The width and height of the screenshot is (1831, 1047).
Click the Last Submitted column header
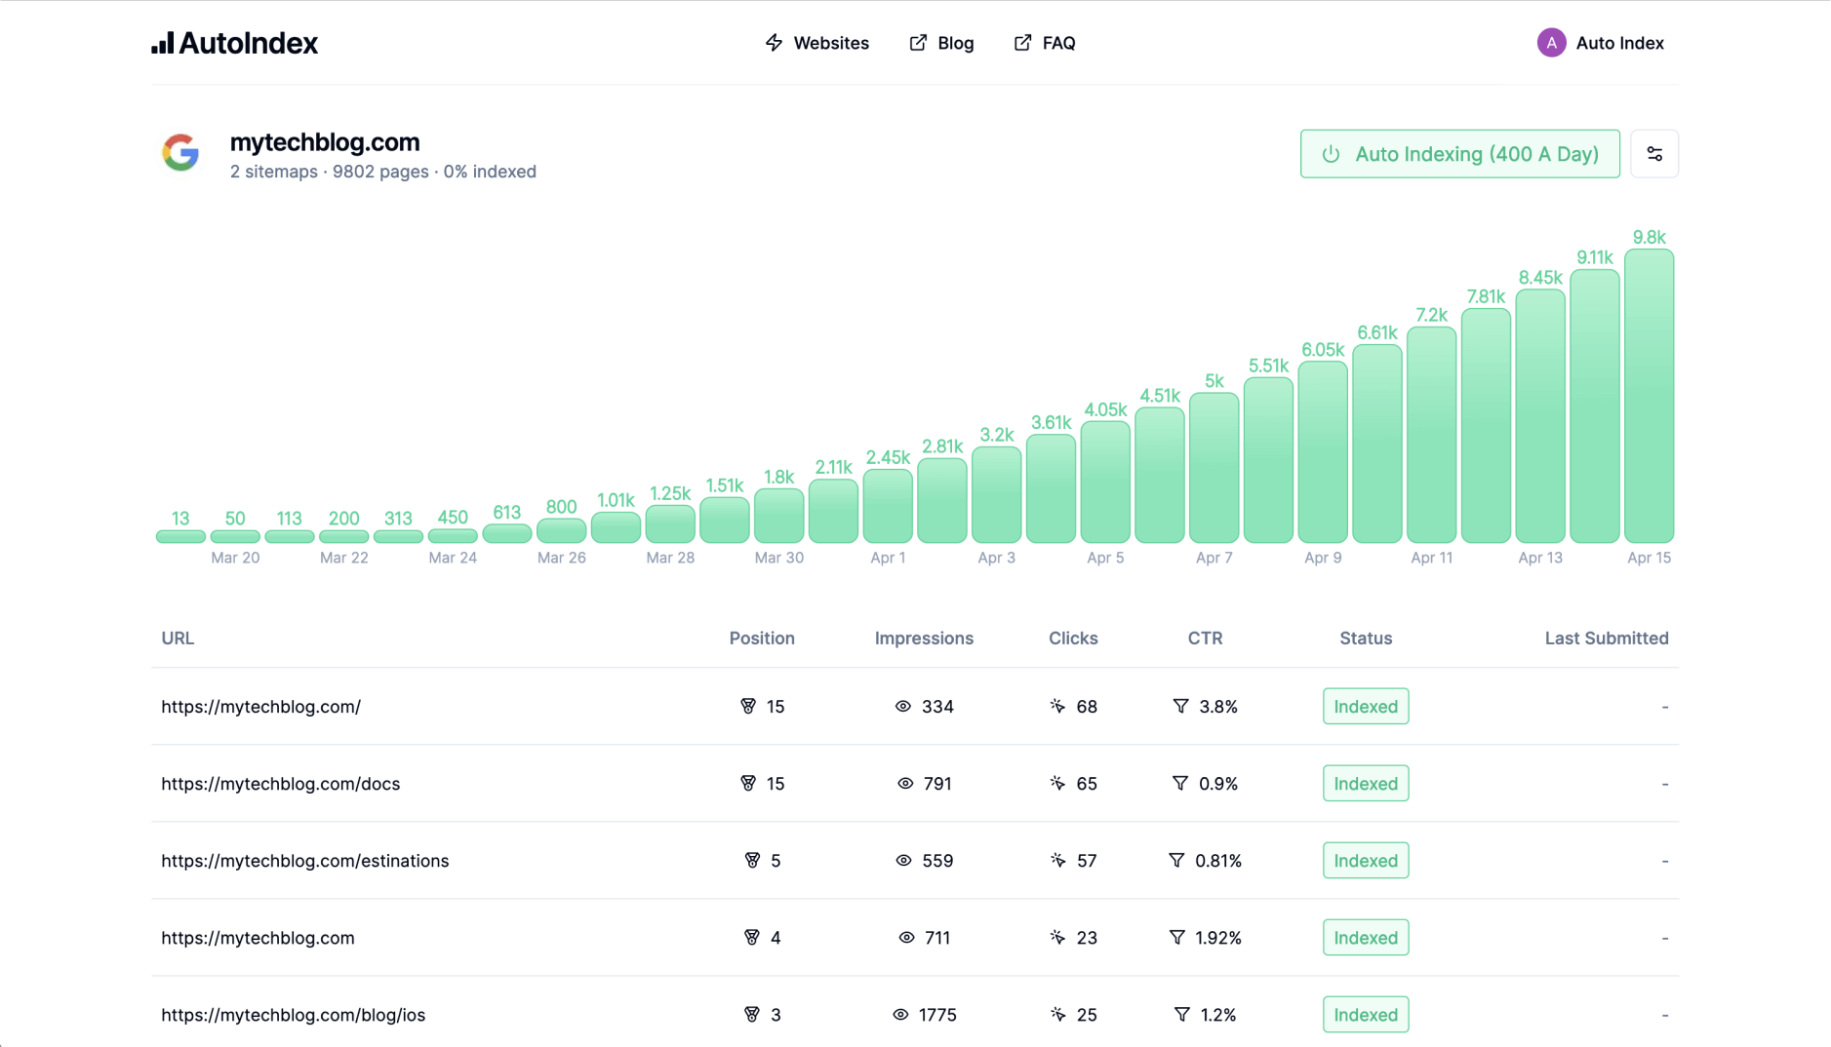click(x=1606, y=639)
